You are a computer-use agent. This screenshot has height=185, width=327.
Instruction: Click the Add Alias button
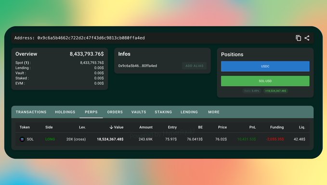pyautogui.click(x=195, y=66)
